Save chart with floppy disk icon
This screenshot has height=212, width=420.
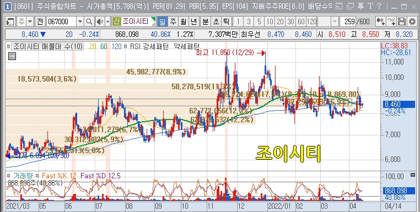pyautogui.click(x=401, y=21)
